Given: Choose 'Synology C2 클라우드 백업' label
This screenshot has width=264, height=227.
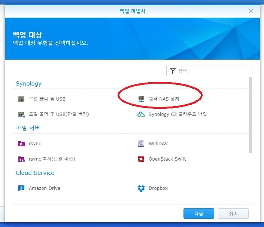Looking at the screenshot, I should tap(177, 114).
